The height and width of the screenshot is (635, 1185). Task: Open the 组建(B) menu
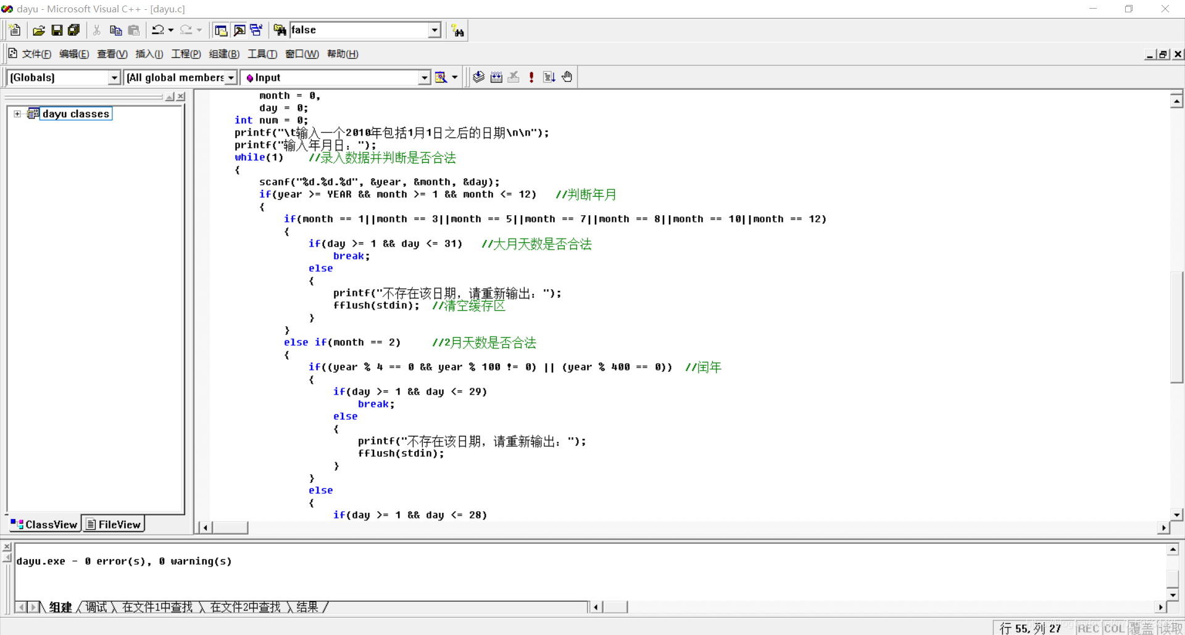coord(224,54)
